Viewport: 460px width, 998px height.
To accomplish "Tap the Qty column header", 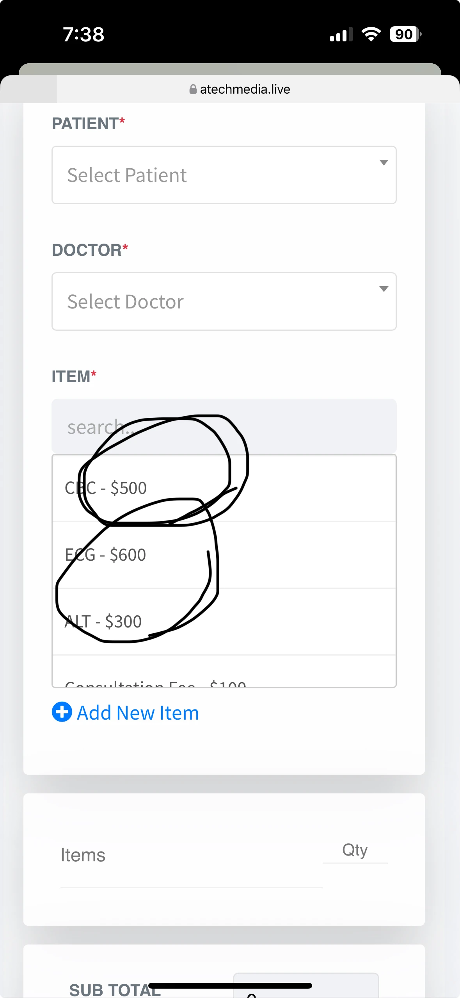I will click(x=355, y=850).
